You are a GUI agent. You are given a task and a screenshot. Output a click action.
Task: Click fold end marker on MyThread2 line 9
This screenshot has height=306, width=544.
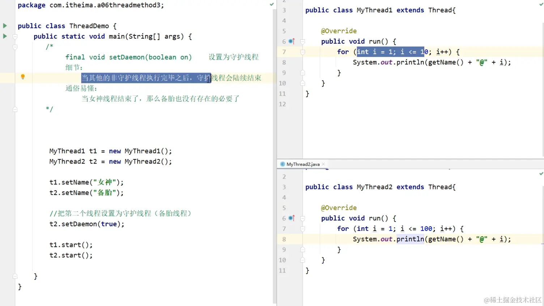pos(303,250)
